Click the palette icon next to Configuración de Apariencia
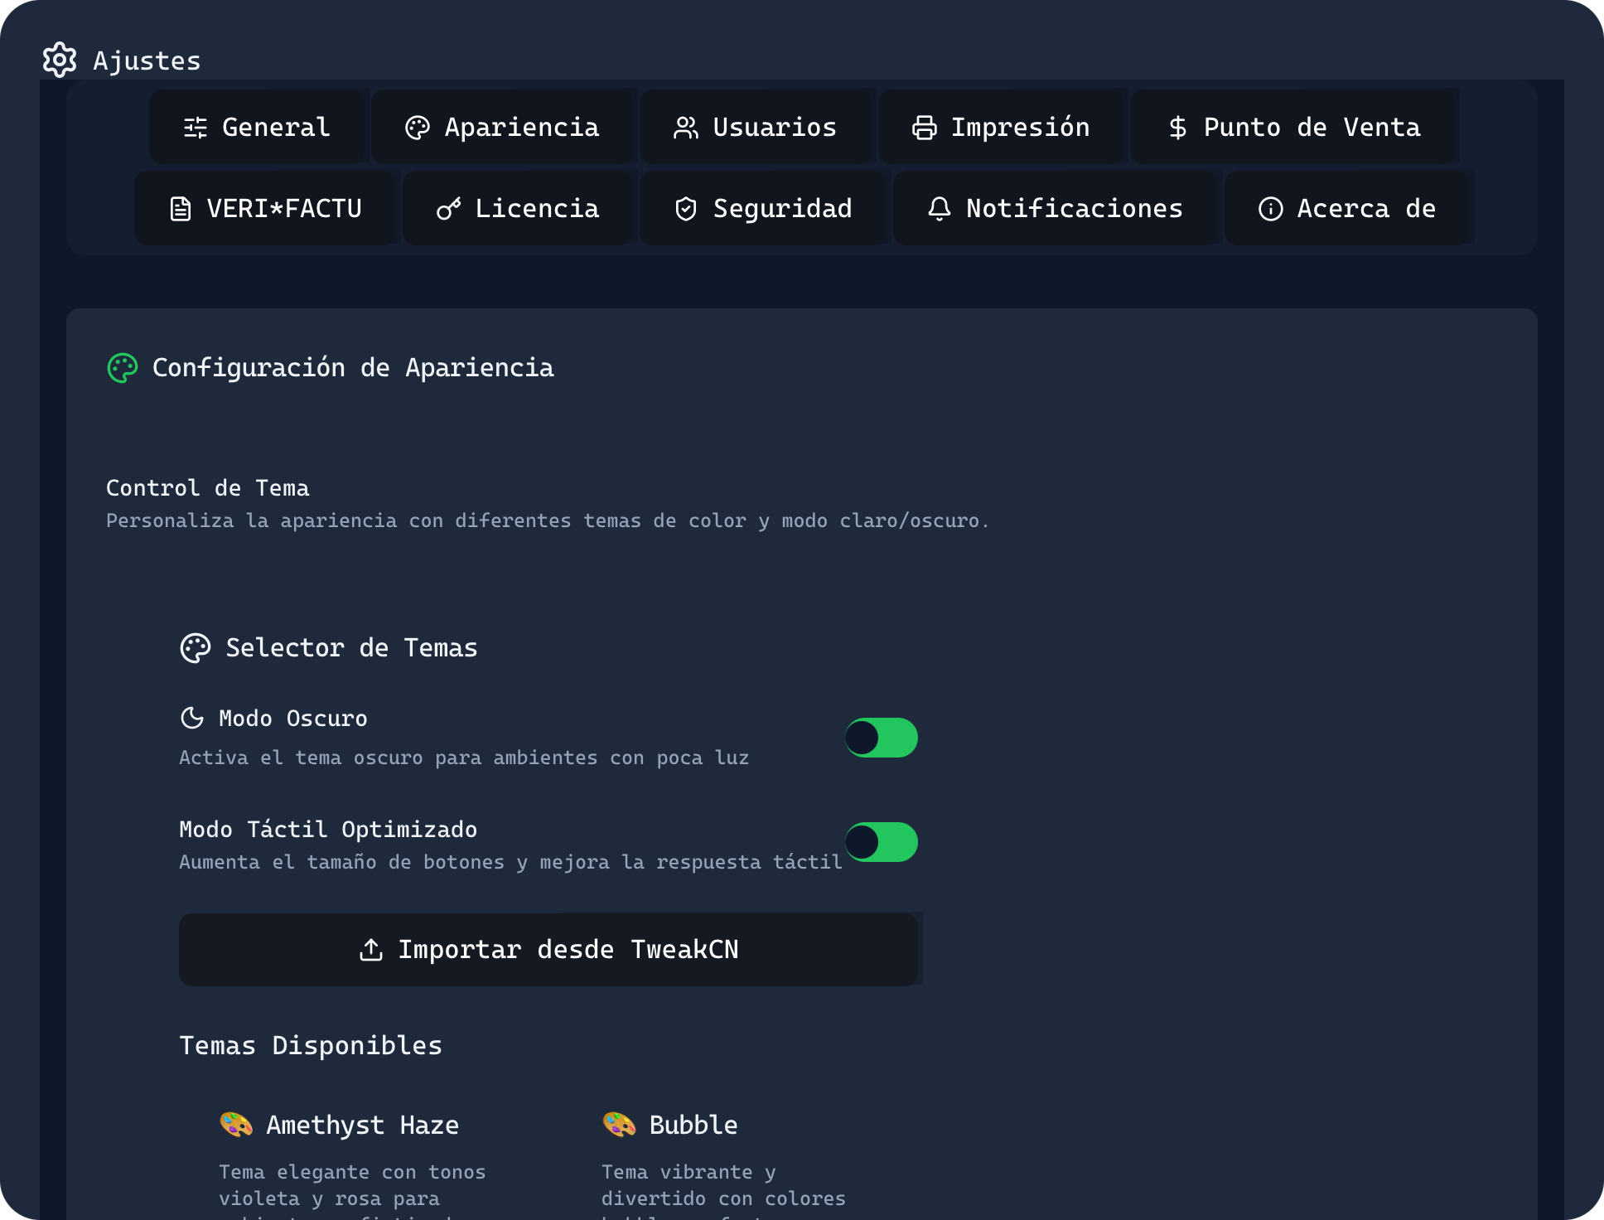This screenshot has height=1220, width=1604. (123, 367)
